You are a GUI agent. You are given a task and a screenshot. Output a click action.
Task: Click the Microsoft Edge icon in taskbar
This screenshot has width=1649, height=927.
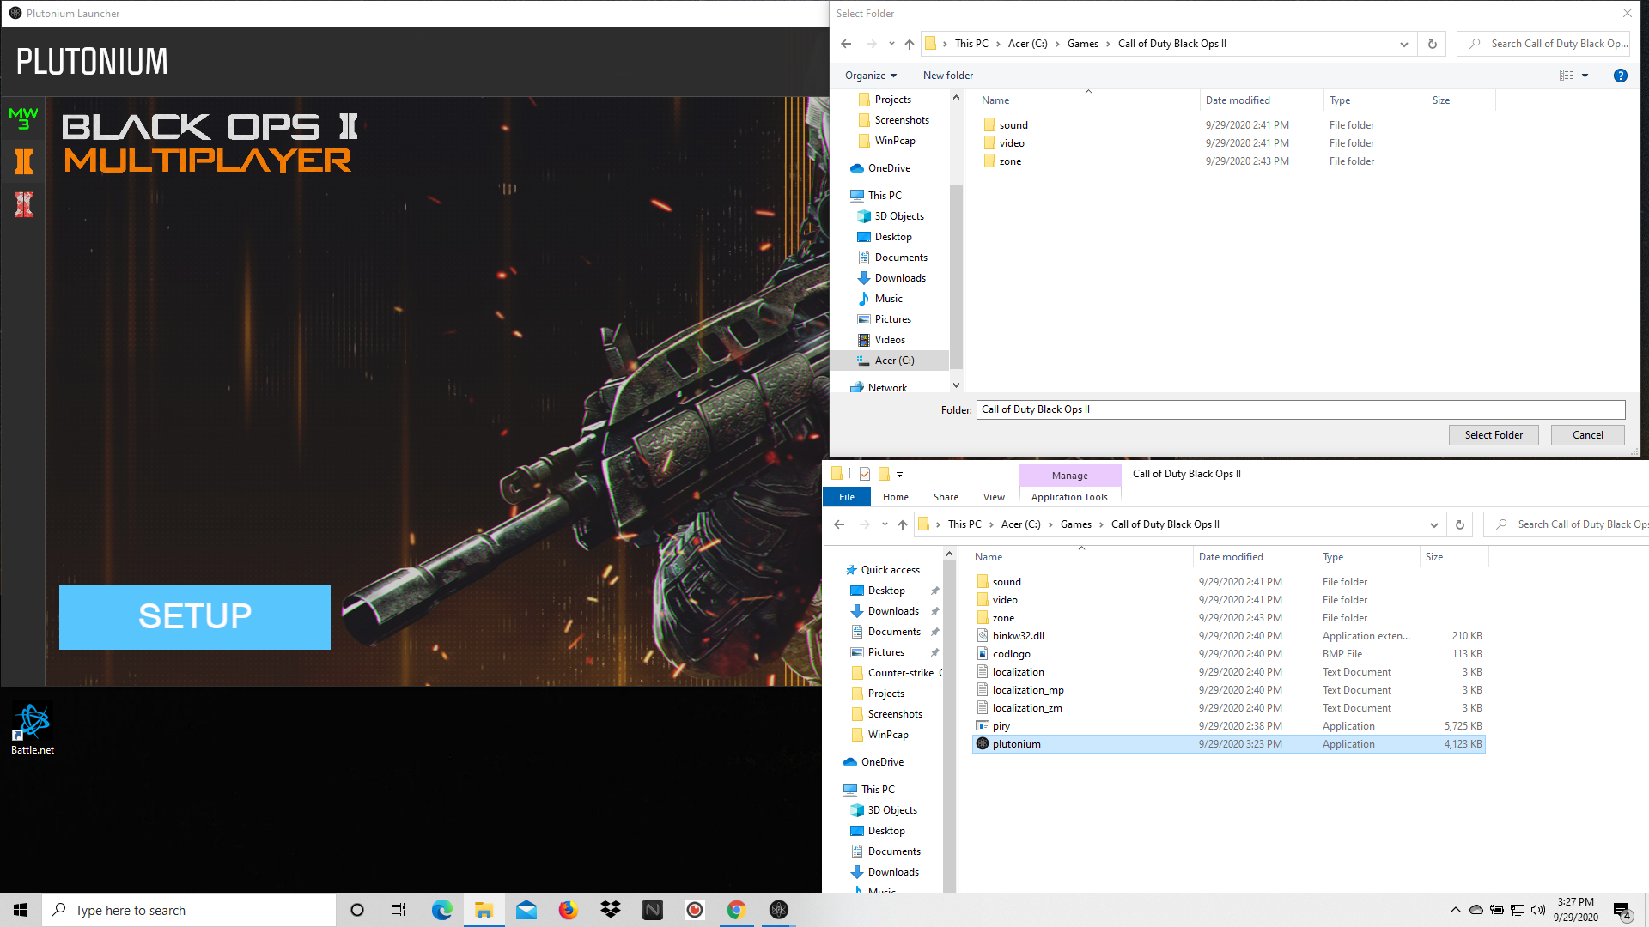(x=441, y=910)
